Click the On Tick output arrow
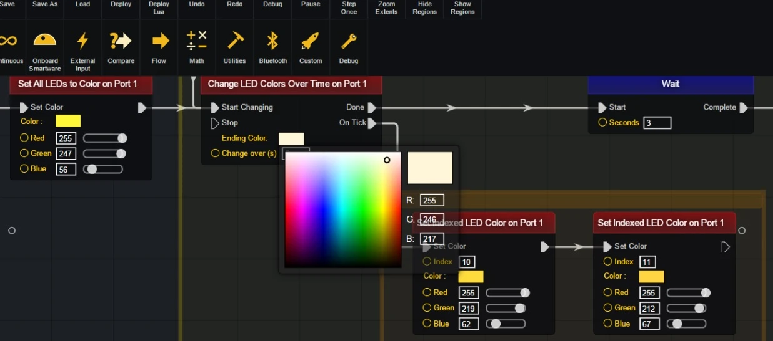 372,123
